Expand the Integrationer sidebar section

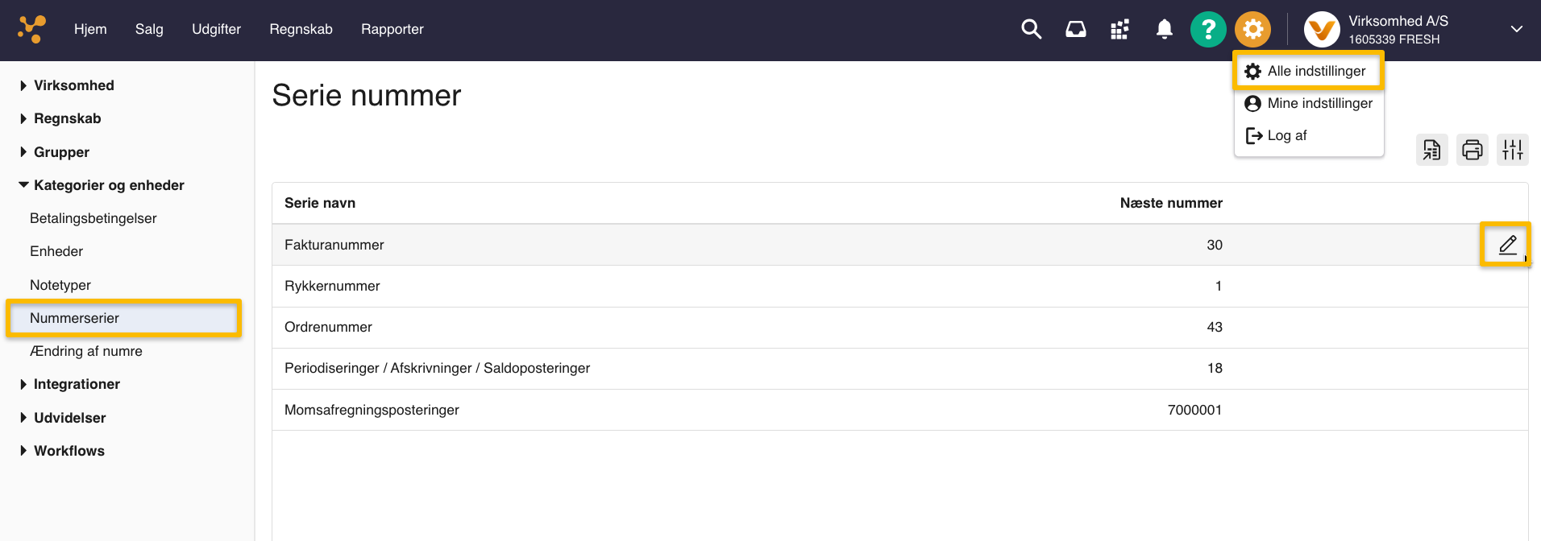pos(77,384)
